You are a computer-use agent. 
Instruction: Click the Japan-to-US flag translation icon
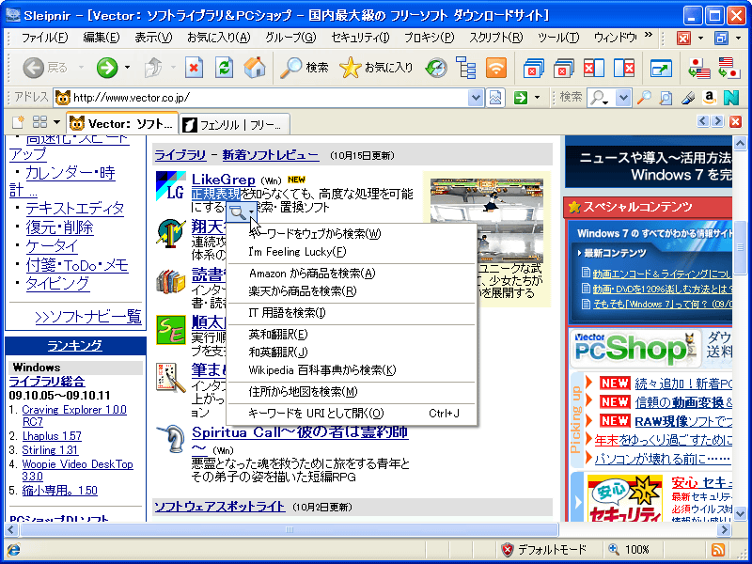coord(698,68)
